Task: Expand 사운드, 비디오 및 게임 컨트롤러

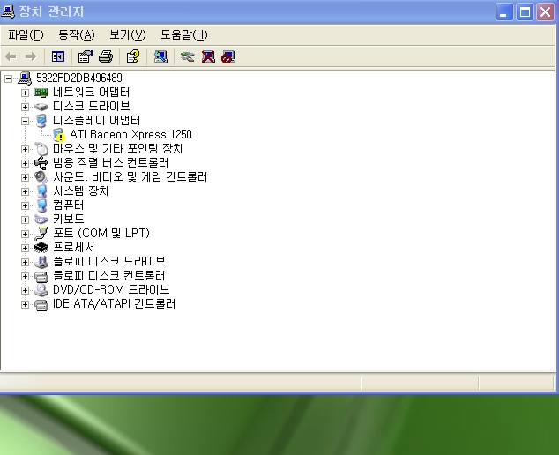Action: coord(25,177)
